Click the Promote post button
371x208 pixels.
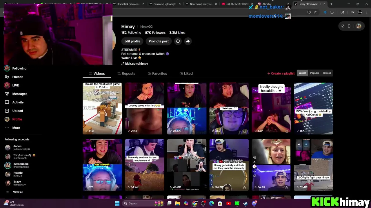tap(159, 41)
